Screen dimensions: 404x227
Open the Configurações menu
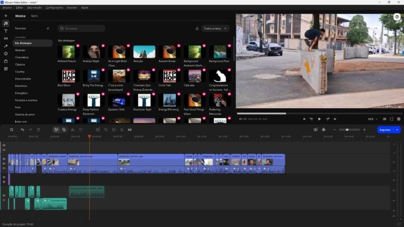(54, 8)
